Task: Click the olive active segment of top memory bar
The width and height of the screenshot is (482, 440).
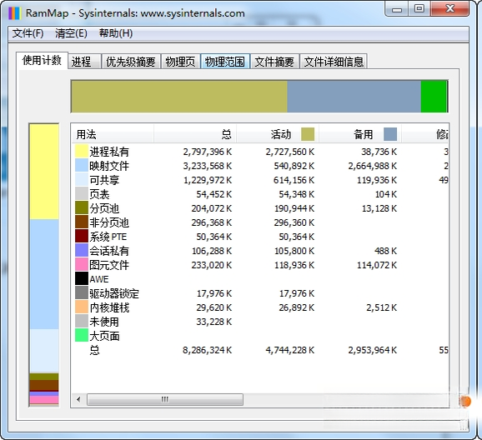Action: point(179,97)
